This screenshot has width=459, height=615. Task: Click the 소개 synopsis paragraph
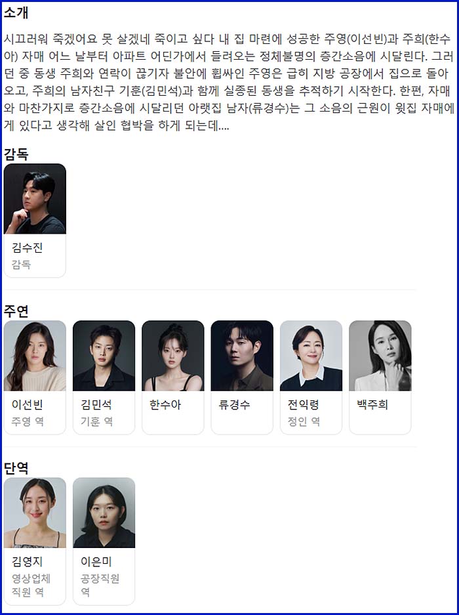tap(229, 83)
